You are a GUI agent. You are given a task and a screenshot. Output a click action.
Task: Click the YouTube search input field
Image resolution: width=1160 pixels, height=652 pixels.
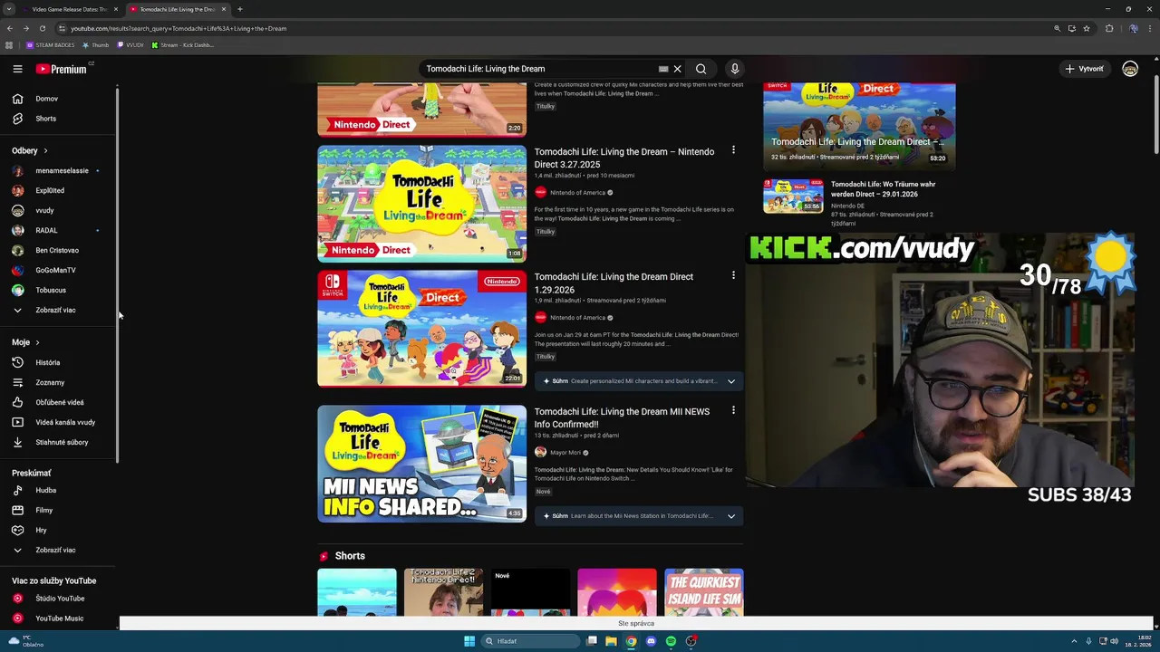[x=539, y=69]
